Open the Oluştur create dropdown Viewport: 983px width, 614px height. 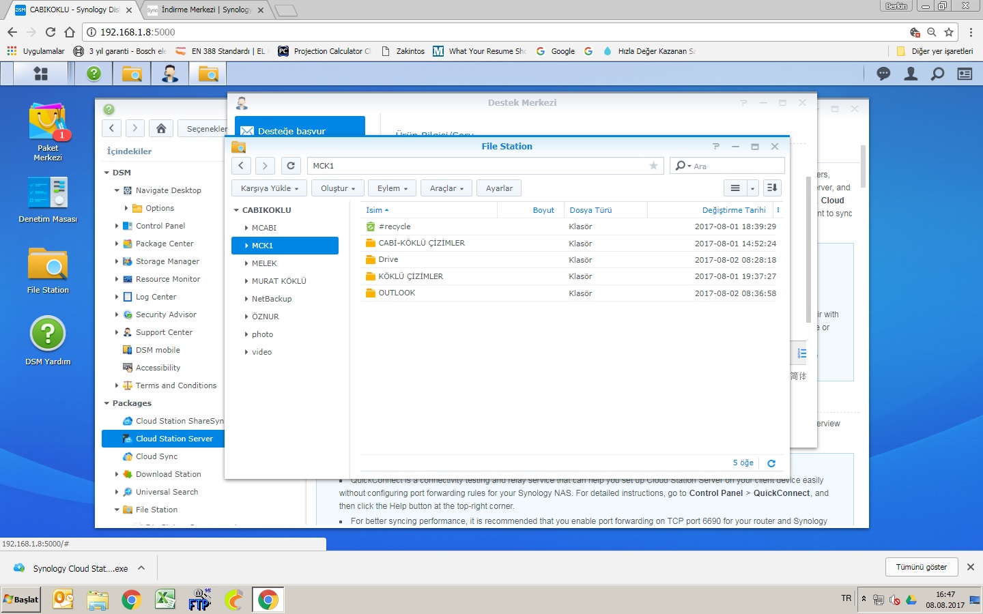coord(338,188)
